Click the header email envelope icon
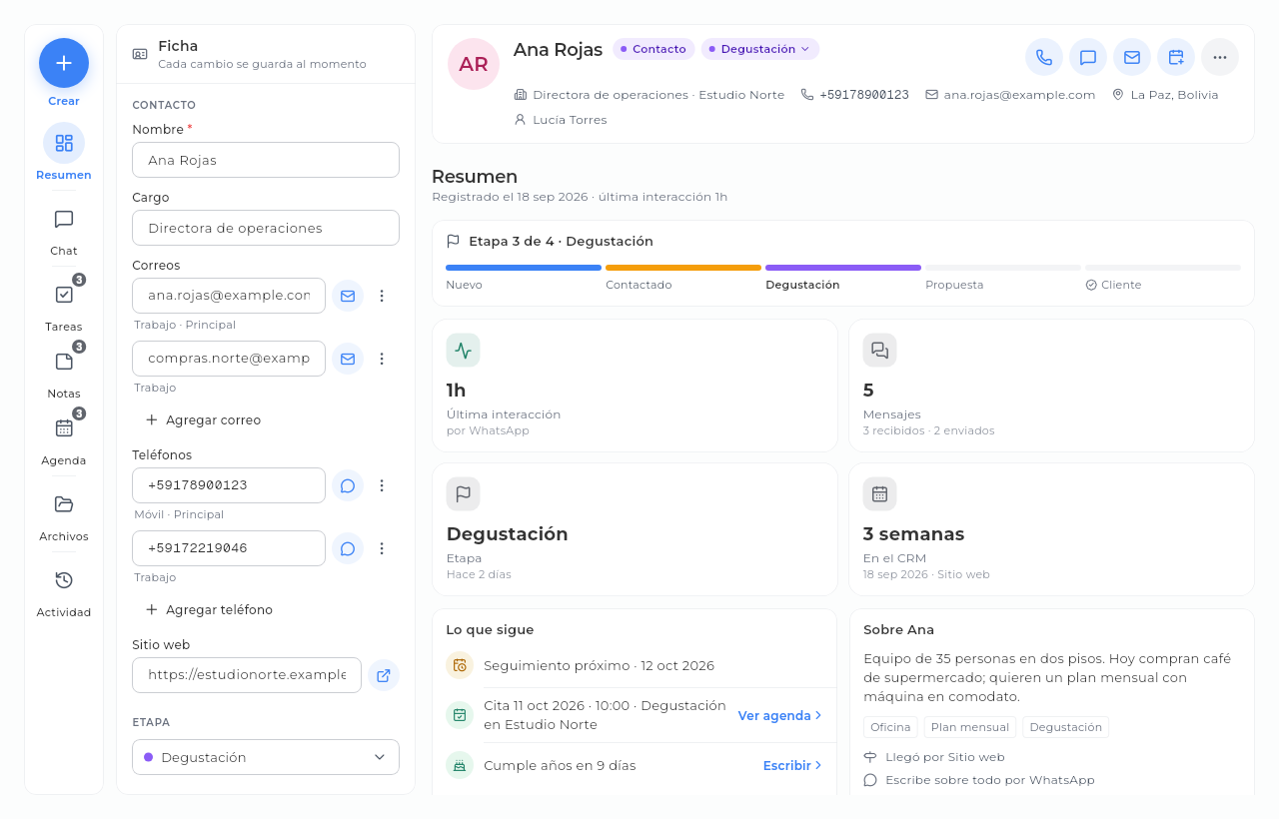The image size is (1279, 819). [1132, 57]
